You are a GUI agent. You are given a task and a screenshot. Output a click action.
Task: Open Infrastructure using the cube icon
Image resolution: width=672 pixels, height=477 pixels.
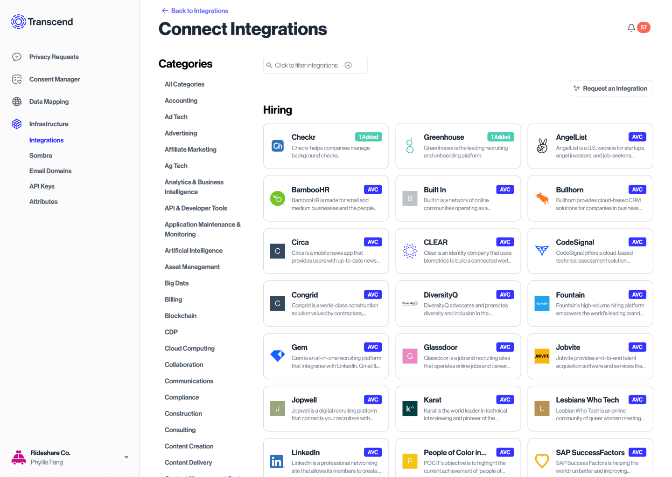16,124
